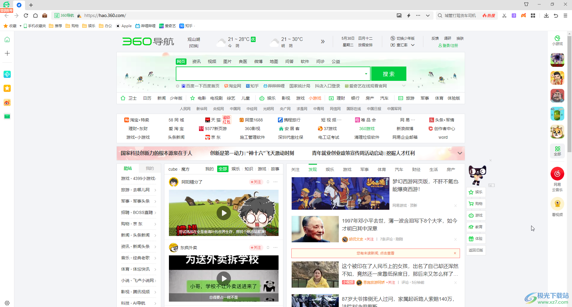The image size is (572, 307).
Task: Switch to 切换少年版 mode
Action: coord(402,38)
